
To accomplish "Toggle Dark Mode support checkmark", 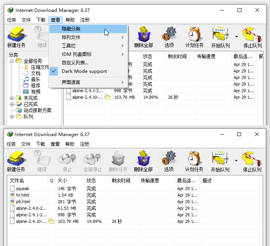I will click(54, 71).
